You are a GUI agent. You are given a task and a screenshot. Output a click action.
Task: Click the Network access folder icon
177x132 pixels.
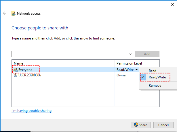14,13
